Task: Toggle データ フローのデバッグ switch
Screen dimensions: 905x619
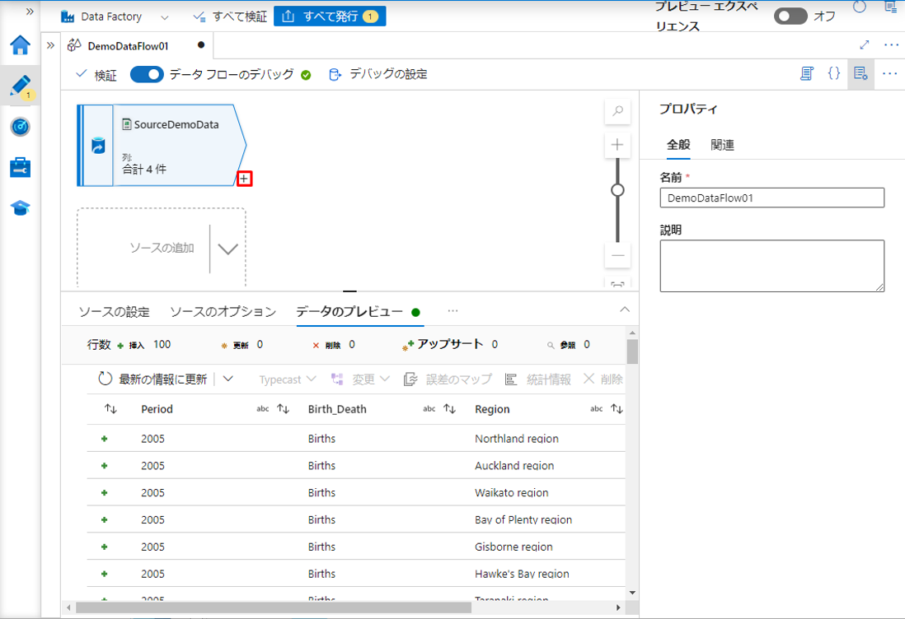Action: (148, 75)
